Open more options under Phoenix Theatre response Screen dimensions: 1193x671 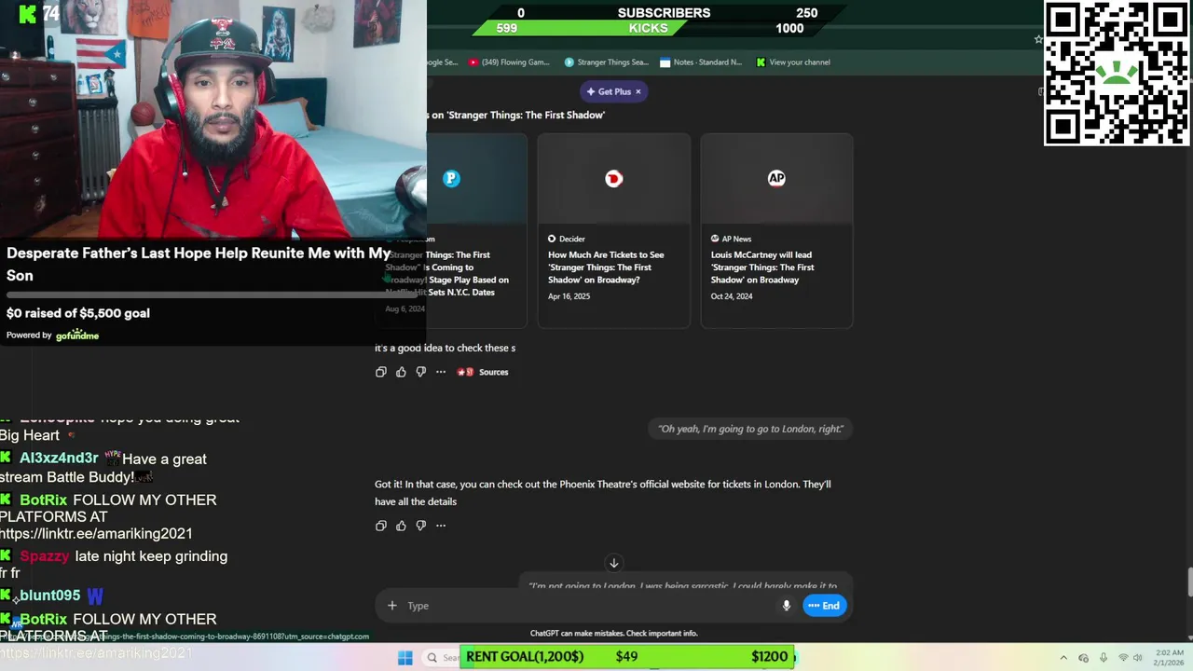[441, 526]
